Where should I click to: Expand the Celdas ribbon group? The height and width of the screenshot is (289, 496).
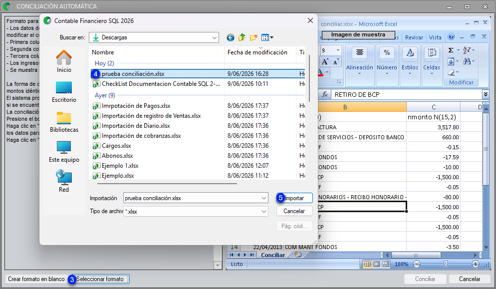click(432, 65)
